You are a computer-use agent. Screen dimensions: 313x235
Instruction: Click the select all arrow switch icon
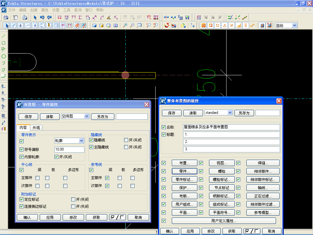coord(7,25)
